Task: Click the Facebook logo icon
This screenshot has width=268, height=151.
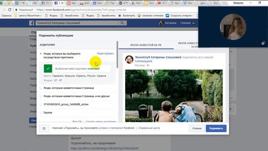Action: click(x=32, y=23)
